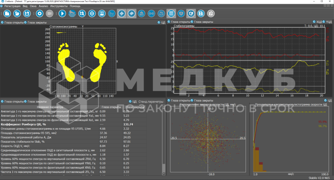The width and height of the screenshot is (334, 180).
Task: Open the Окна menu
Action: (33, 6)
